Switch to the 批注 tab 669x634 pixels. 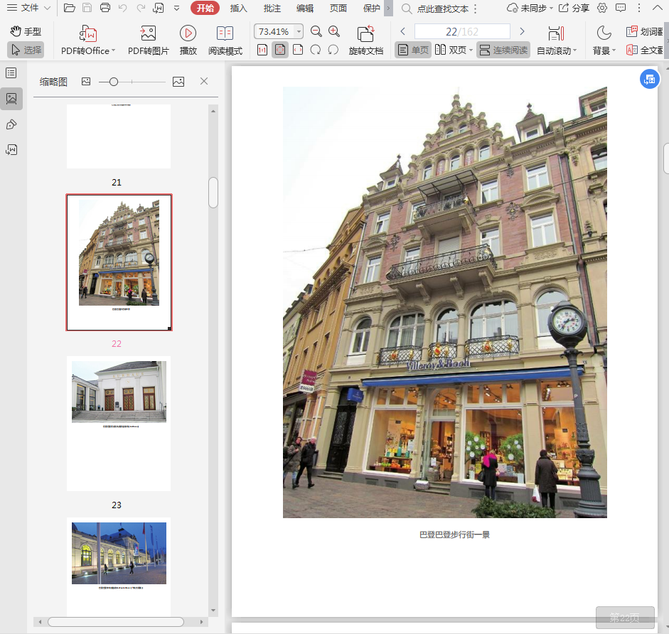coord(272,9)
